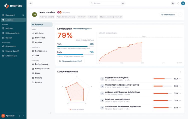Follow the Stand im Bildungsplan link

pos(82,29)
